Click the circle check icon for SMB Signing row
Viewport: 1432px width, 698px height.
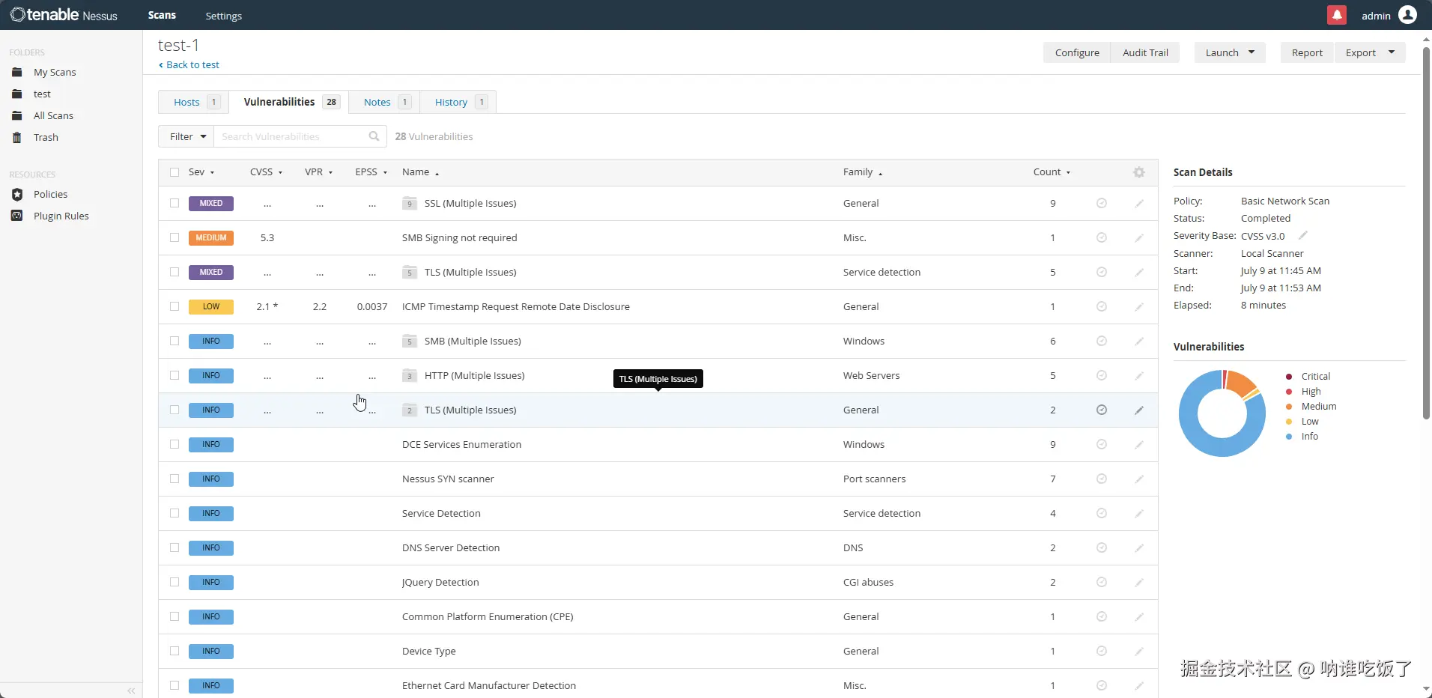coord(1102,237)
